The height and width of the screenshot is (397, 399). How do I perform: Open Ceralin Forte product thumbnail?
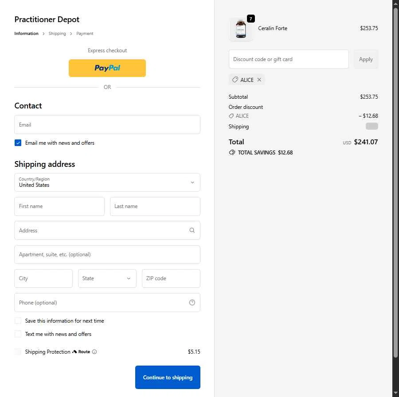241,30
